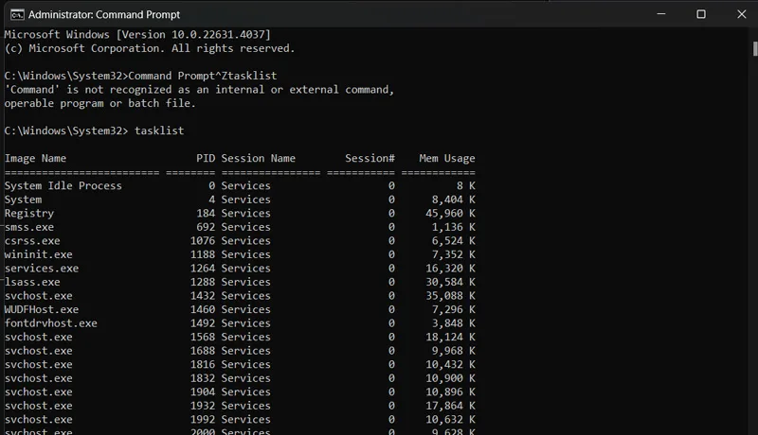Click the memory usage value '7,296 K'

point(454,309)
